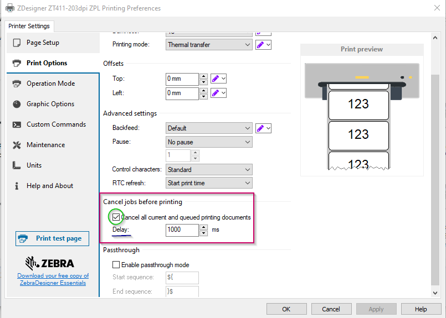Click the Page Setup sidebar icon

17,43
